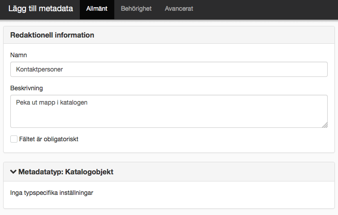The width and height of the screenshot is (338, 215).
Task: Focus the Namn input field
Action: point(169,69)
